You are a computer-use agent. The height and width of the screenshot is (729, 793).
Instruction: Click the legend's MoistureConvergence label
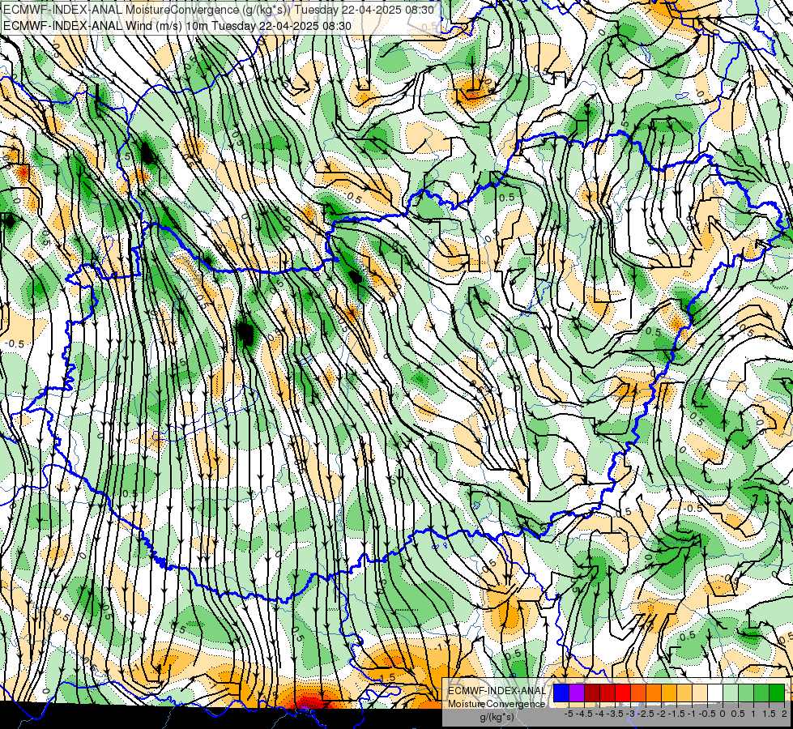point(497,704)
